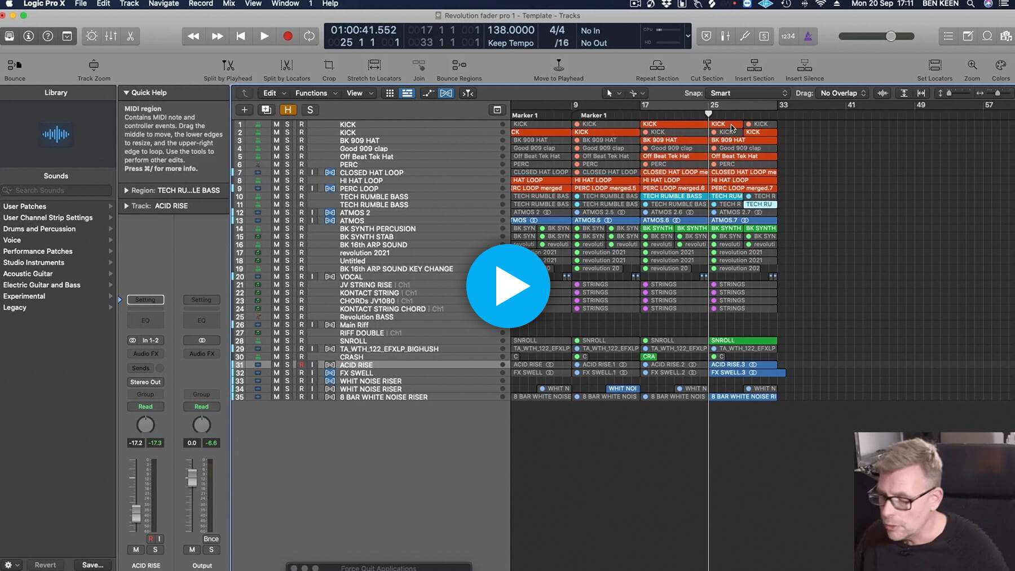Toggle Quick Help question mark icon
This screenshot has width=1015, height=571.
coord(48,36)
